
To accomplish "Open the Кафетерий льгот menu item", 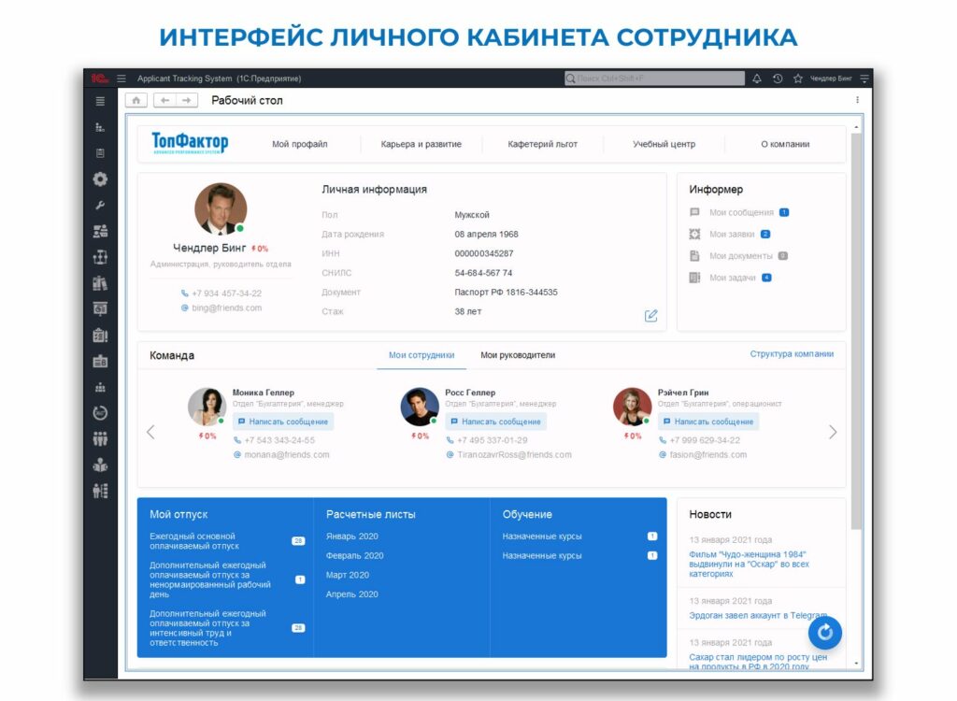I will (x=543, y=144).
